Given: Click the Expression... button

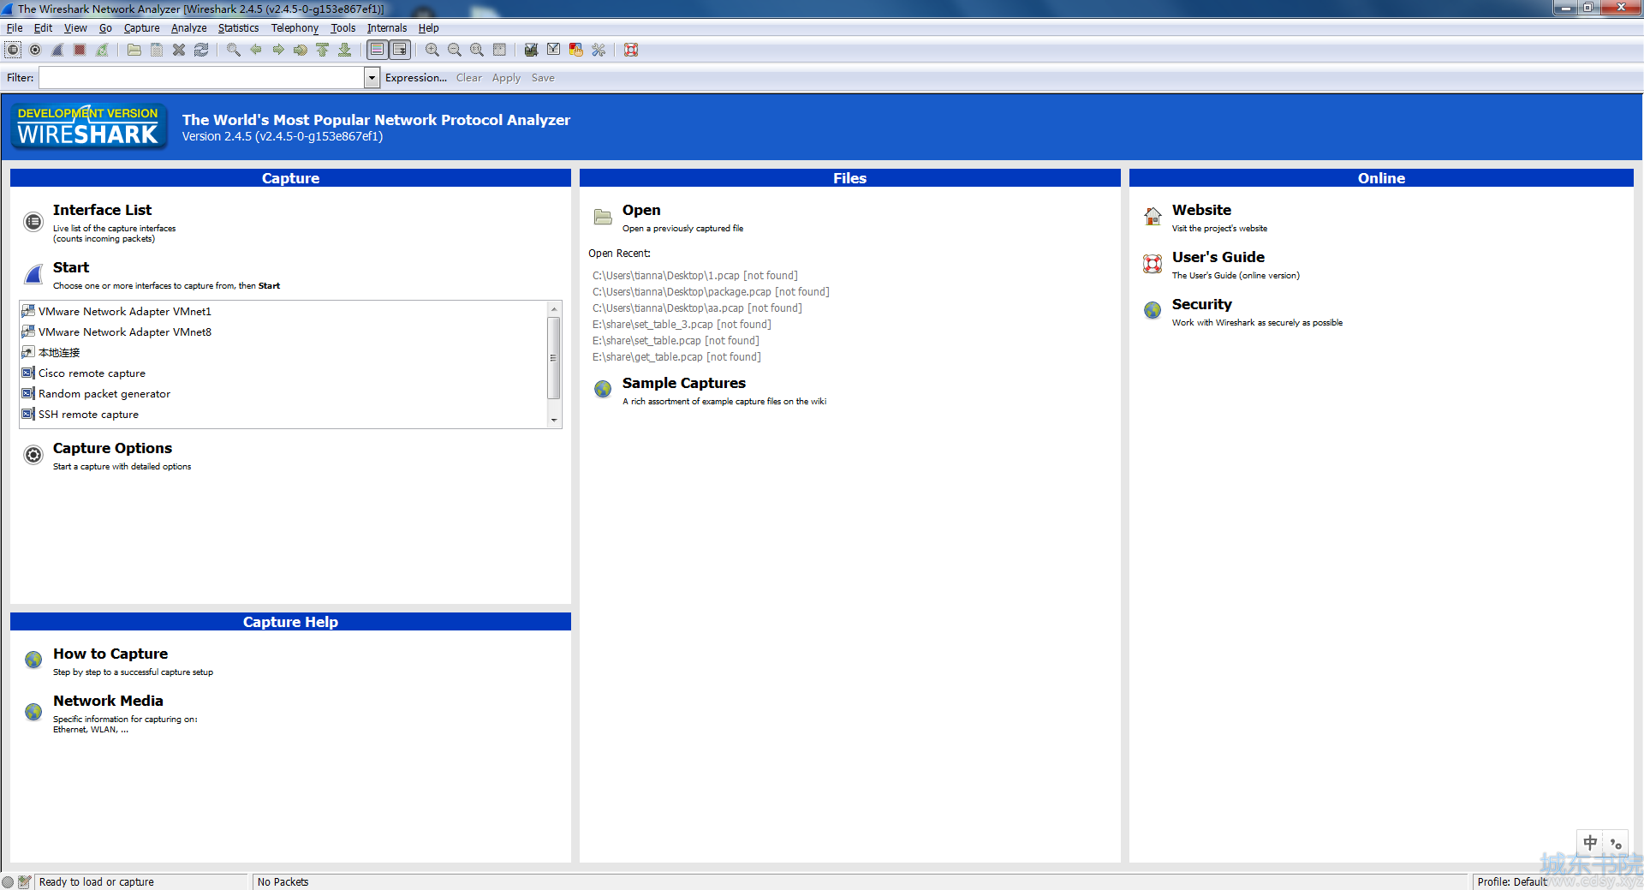Looking at the screenshot, I should click(416, 78).
